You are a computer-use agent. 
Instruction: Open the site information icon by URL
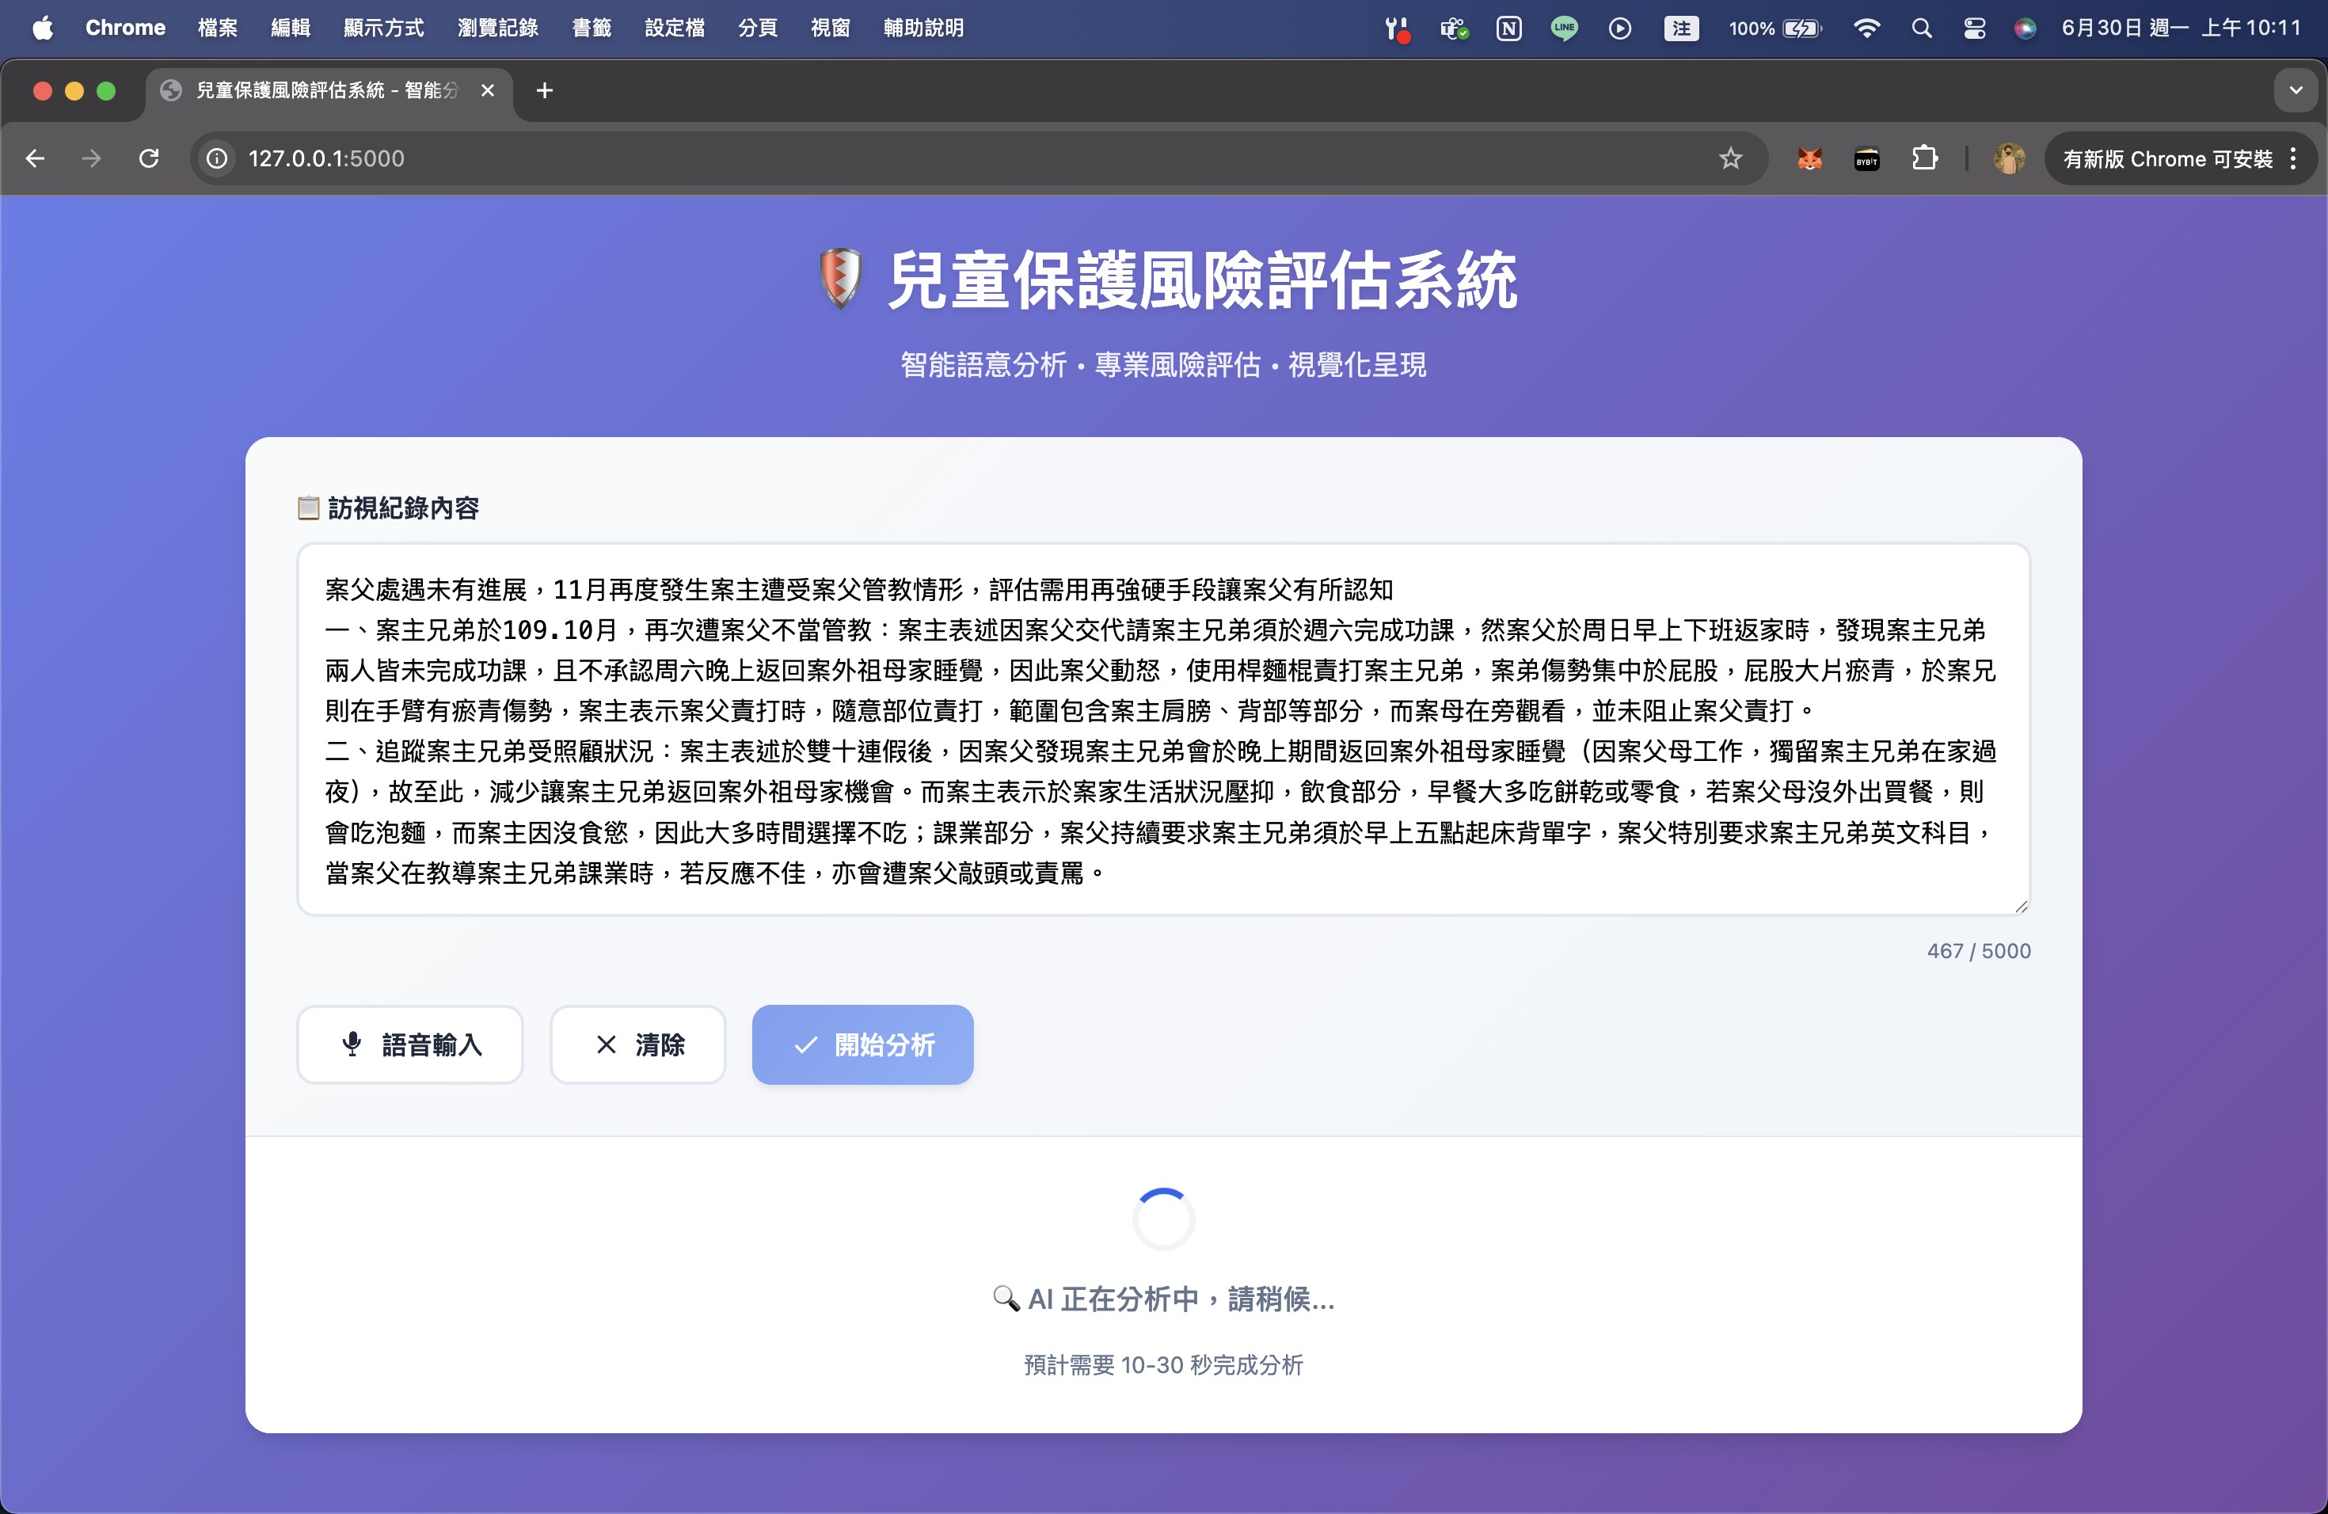[217, 158]
